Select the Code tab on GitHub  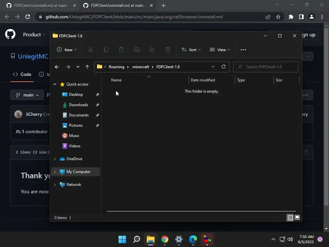22,74
